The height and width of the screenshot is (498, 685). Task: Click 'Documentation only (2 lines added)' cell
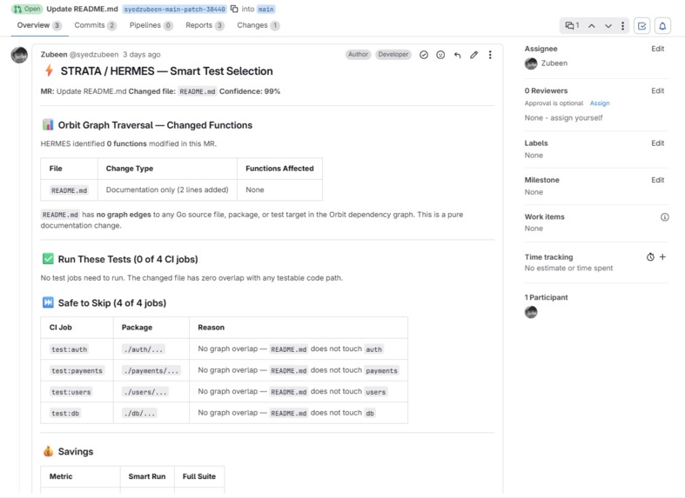click(x=167, y=189)
